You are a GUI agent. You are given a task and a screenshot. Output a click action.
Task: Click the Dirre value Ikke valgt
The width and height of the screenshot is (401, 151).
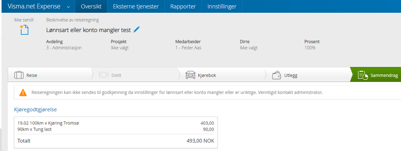click(248, 48)
